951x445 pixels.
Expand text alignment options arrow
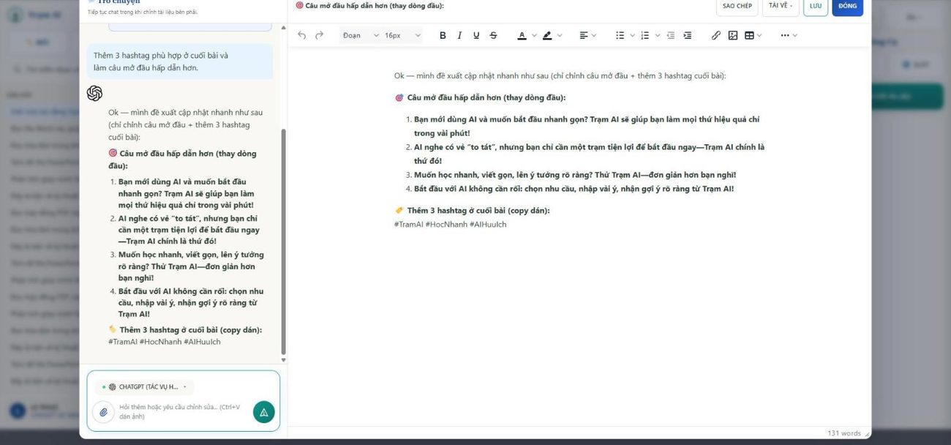tap(594, 35)
